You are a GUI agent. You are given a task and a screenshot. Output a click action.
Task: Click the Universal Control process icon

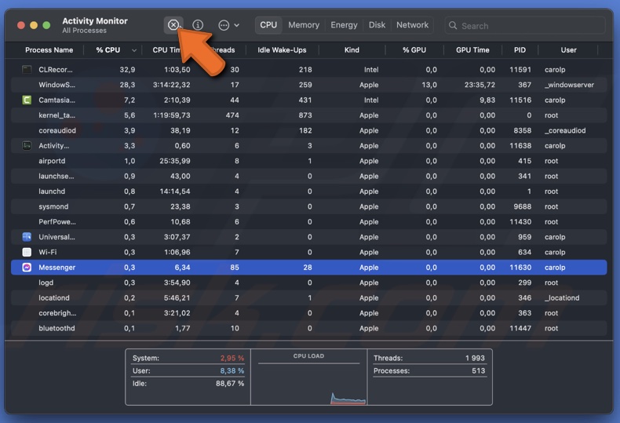(x=27, y=237)
